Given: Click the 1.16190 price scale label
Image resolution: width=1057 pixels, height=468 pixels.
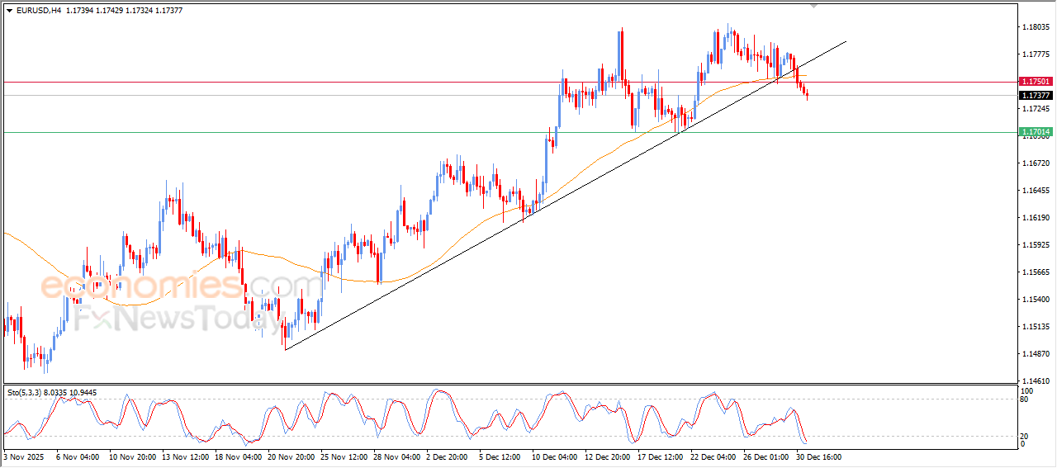Looking at the screenshot, I should coord(1036,218).
